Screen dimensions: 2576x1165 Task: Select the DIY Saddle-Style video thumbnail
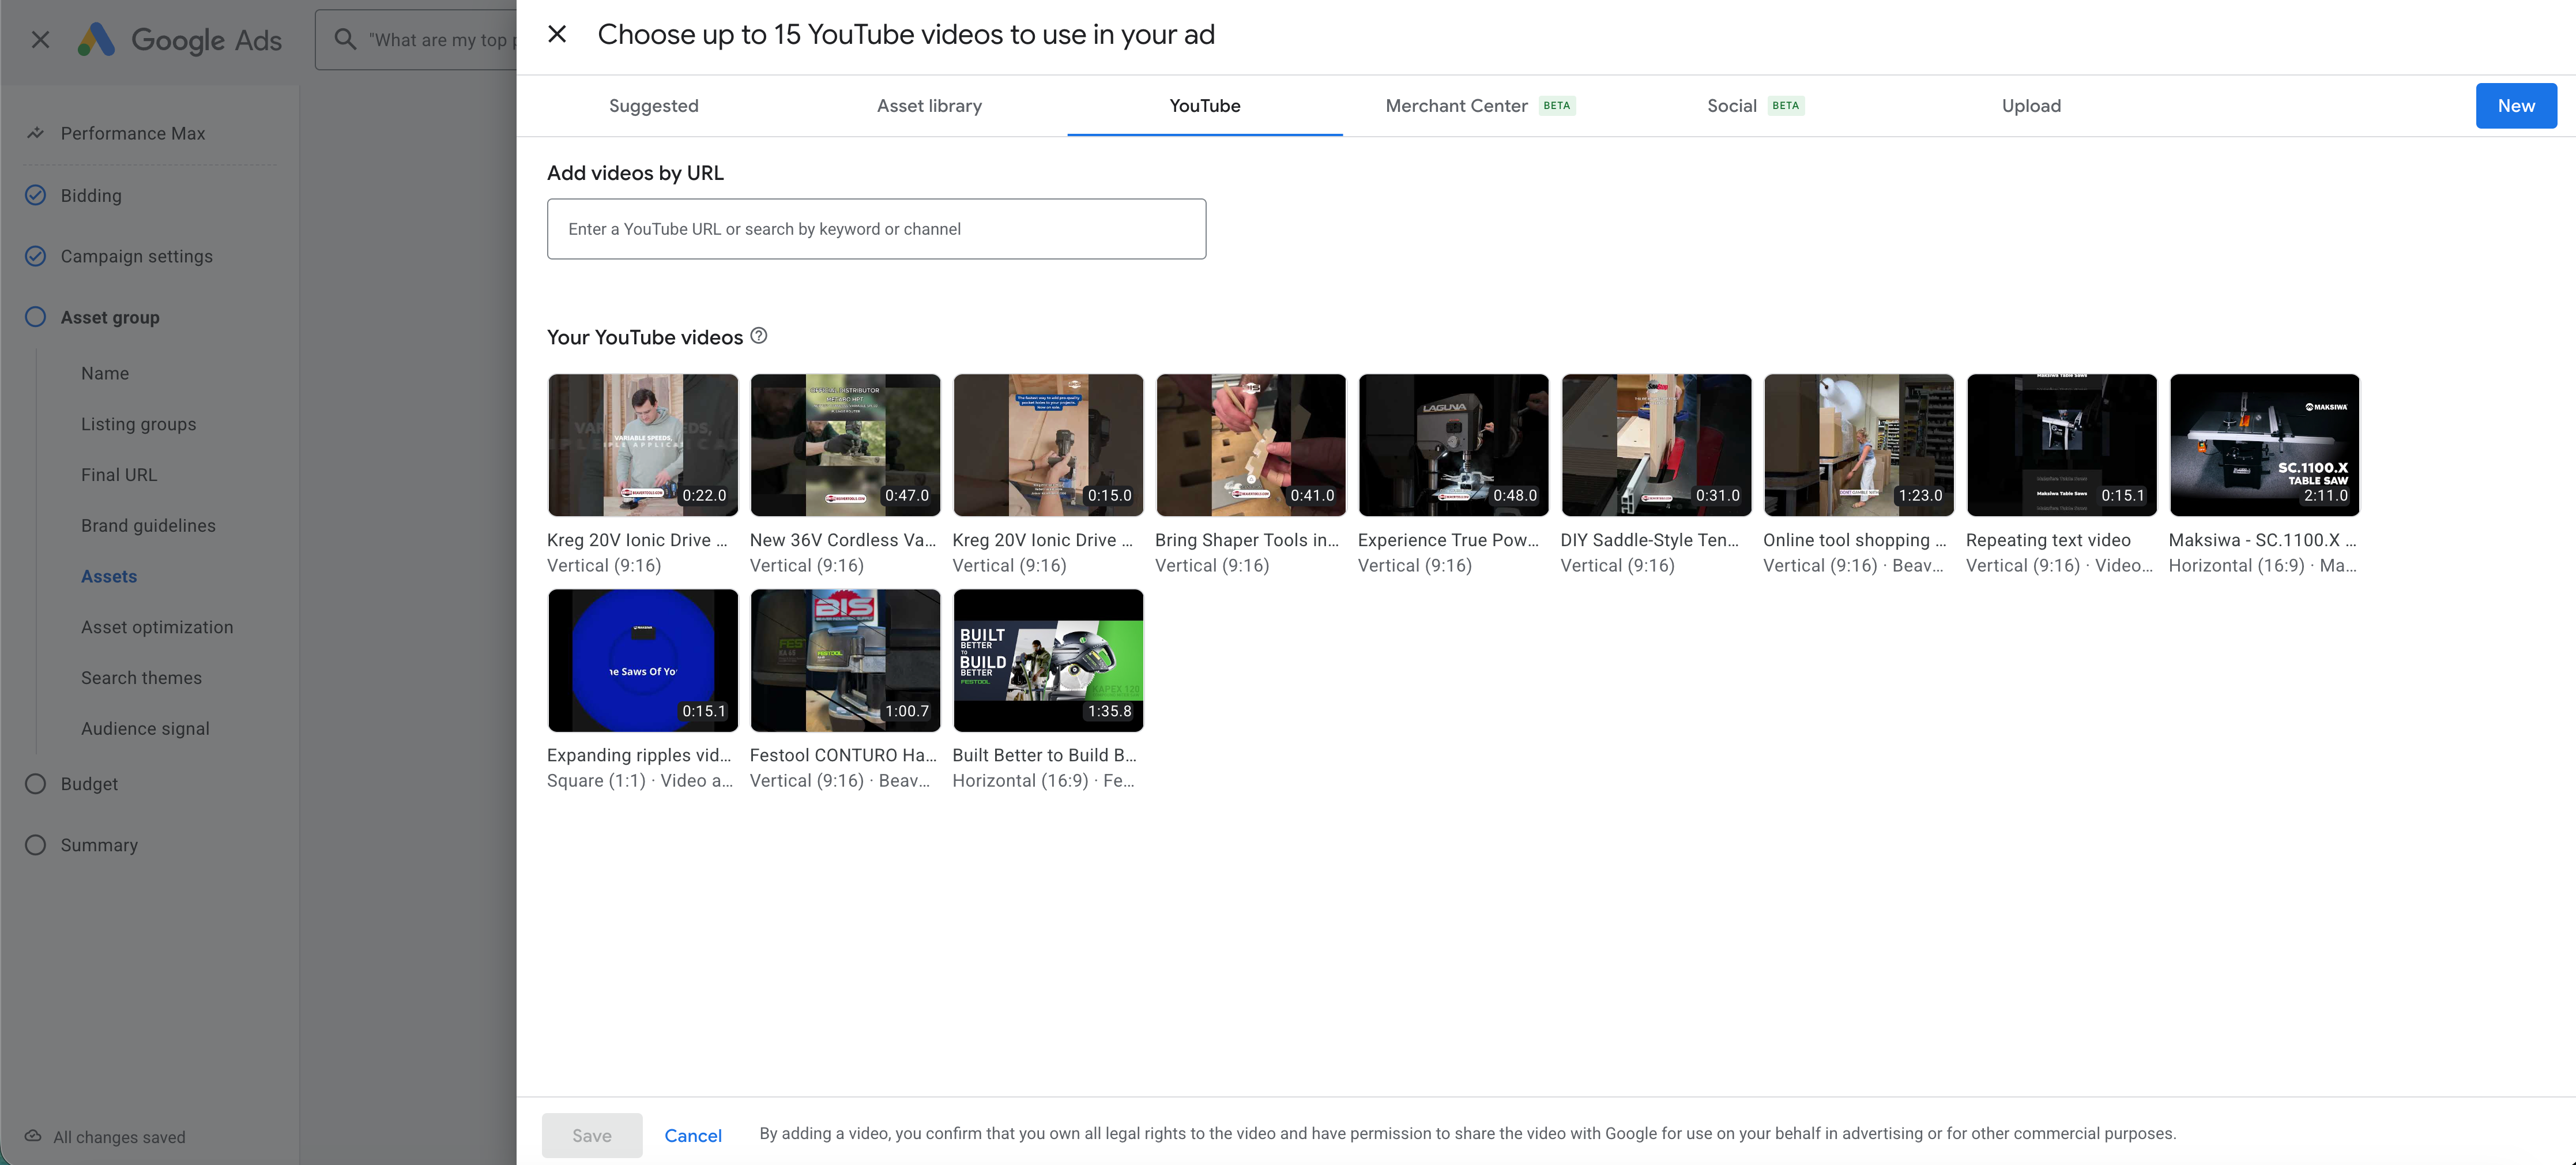pos(1656,445)
